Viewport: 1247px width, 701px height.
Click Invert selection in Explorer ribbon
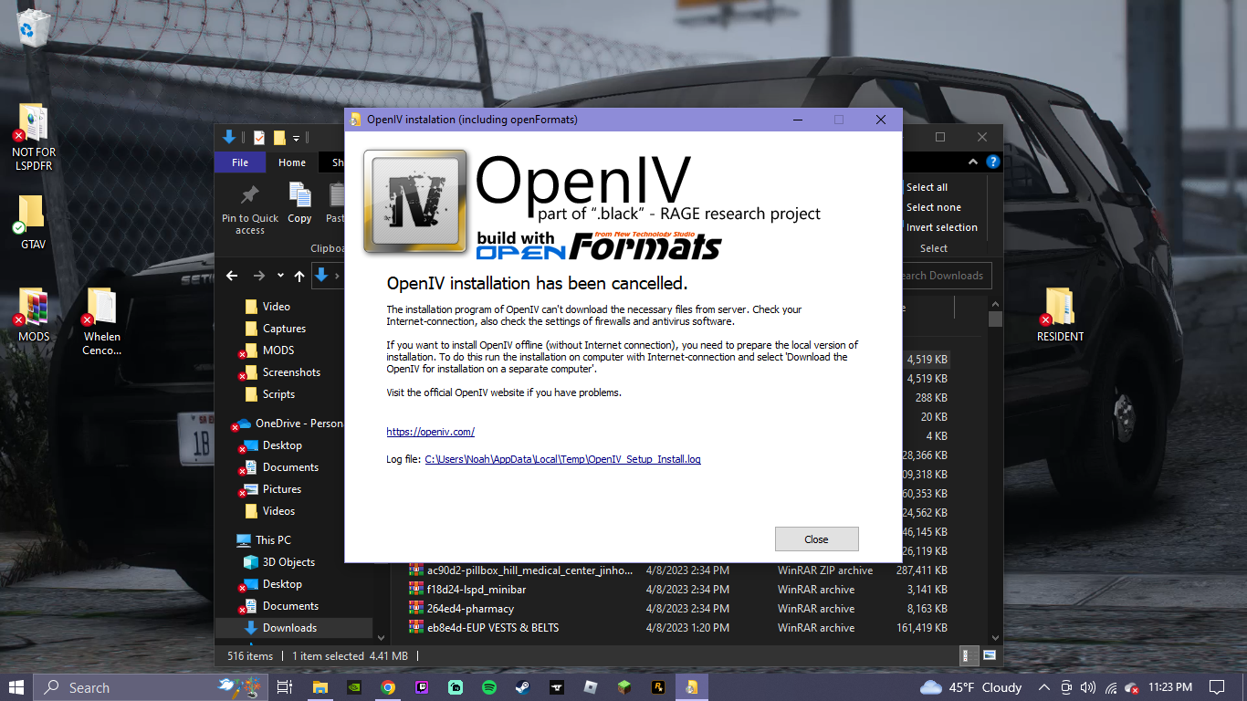[x=941, y=227]
